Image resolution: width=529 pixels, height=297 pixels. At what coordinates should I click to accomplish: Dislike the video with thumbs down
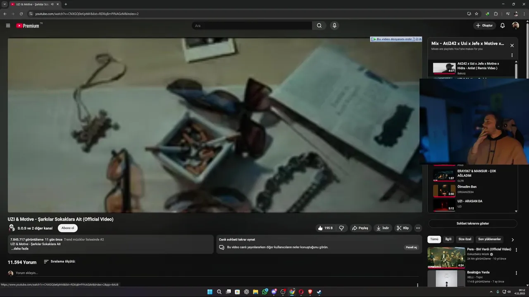pos(341,228)
